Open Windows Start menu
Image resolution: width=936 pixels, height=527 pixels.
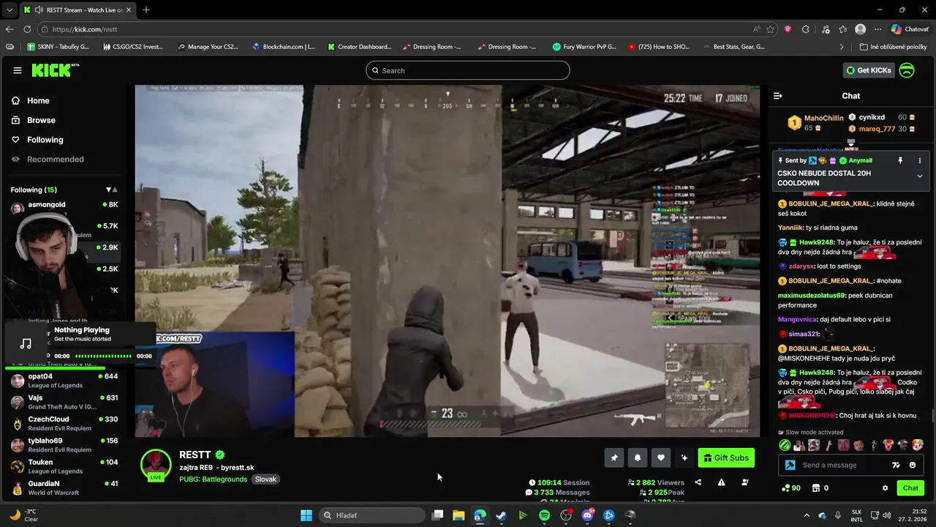coord(306,515)
